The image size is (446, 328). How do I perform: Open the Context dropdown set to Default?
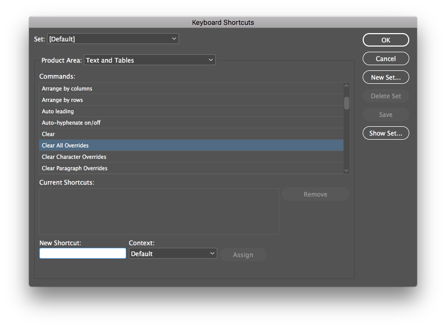click(x=173, y=254)
